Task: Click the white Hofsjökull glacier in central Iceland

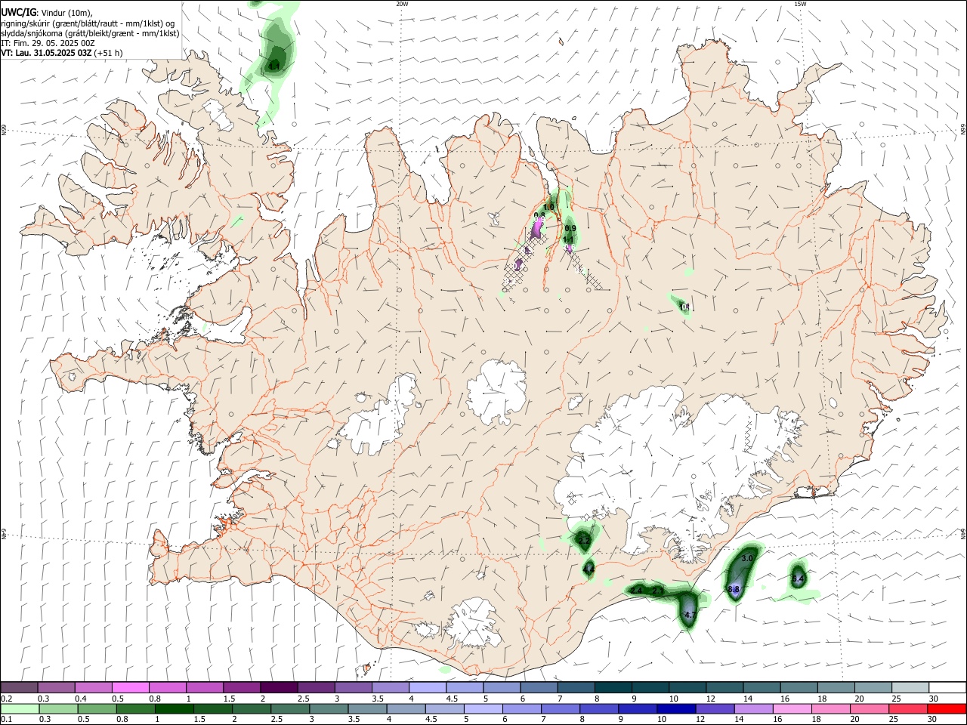Action: tap(496, 393)
